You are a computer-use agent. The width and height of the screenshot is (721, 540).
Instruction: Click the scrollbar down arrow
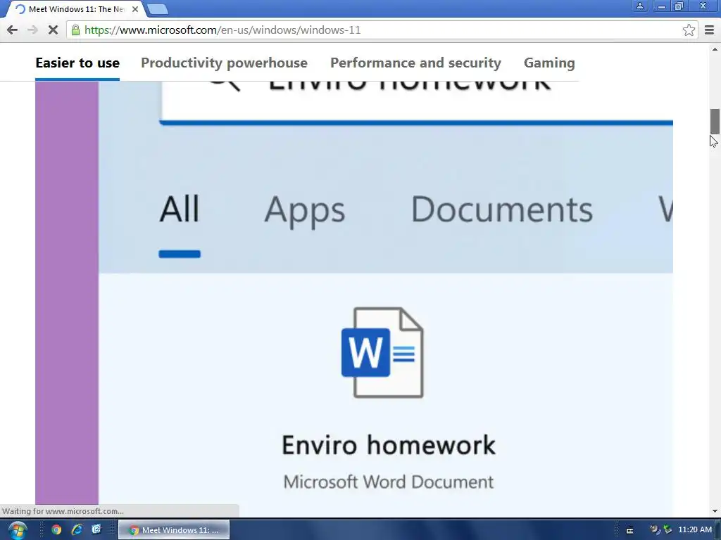click(x=715, y=511)
